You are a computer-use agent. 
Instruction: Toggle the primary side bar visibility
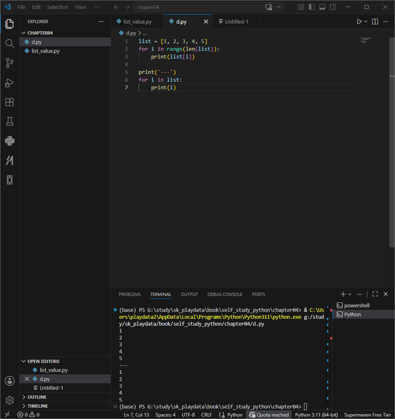[312, 7]
